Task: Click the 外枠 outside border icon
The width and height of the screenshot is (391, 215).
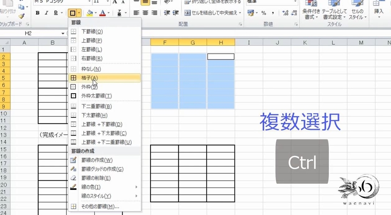Action: [73, 87]
